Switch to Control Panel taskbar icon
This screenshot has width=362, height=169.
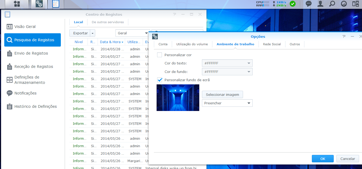pos(39,4)
